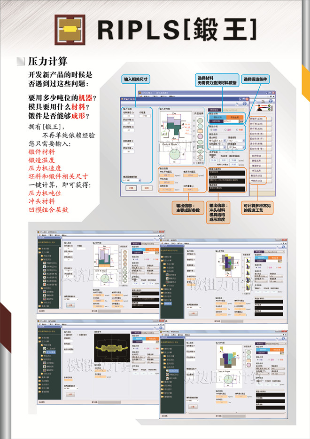310x439 pixels.
Task: Click tree panel scrollbar in backward-extrusion window
Action: point(60,277)
